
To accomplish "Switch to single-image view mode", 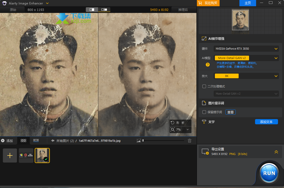I will (92, 10).
